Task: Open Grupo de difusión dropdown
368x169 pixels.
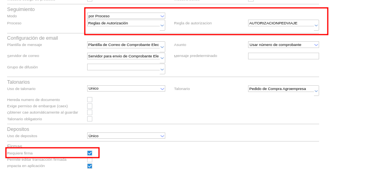Action: (162, 70)
